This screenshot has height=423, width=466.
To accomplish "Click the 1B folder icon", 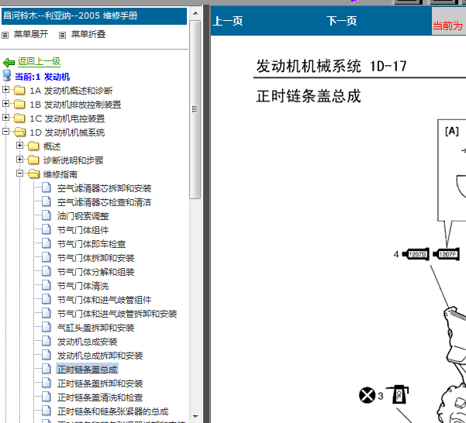I will point(19,104).
